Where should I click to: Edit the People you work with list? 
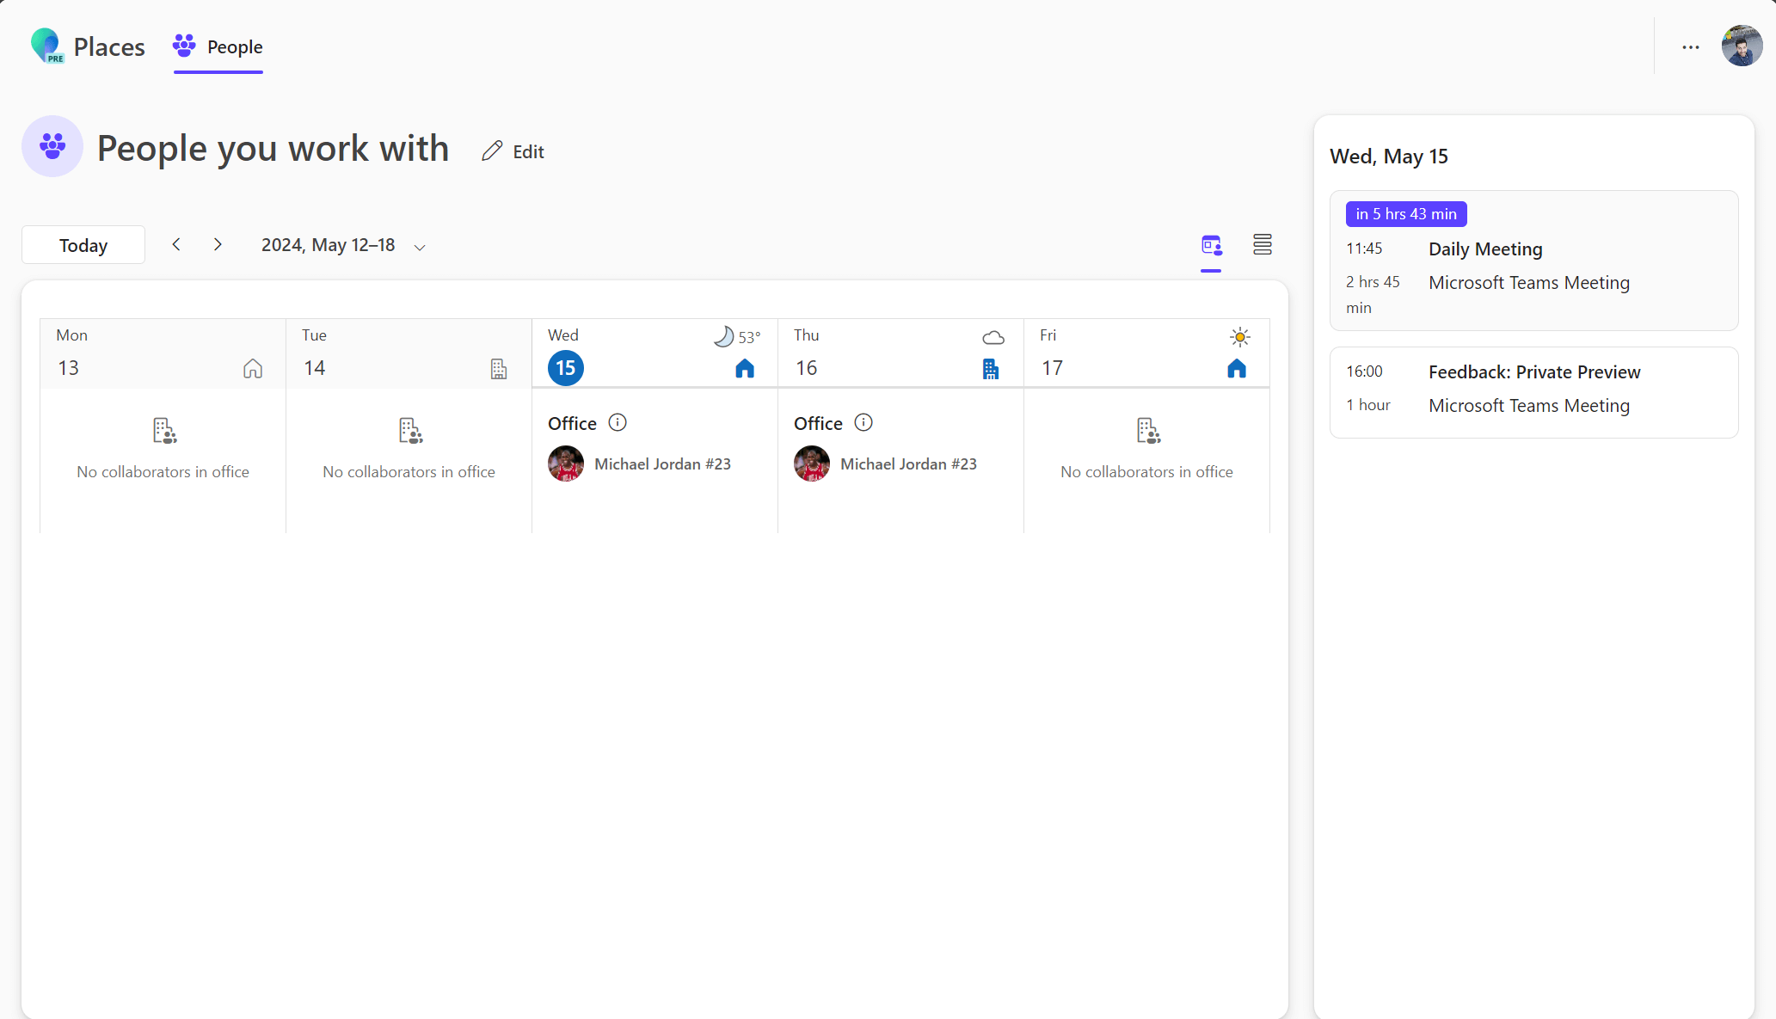click(x=513, y=150)
